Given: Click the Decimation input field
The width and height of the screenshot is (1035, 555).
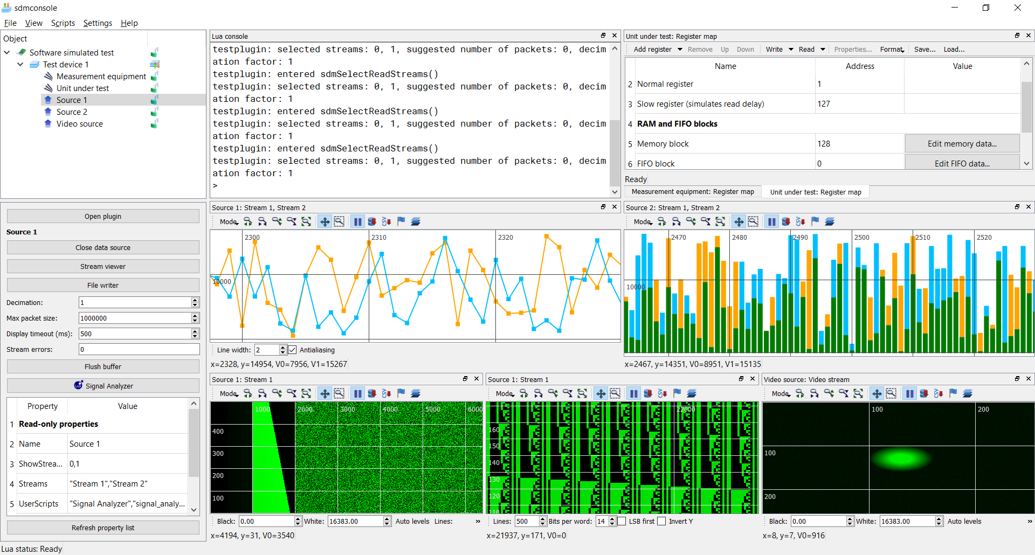Looking at the screenshot, I should click(x=135, y=302).
